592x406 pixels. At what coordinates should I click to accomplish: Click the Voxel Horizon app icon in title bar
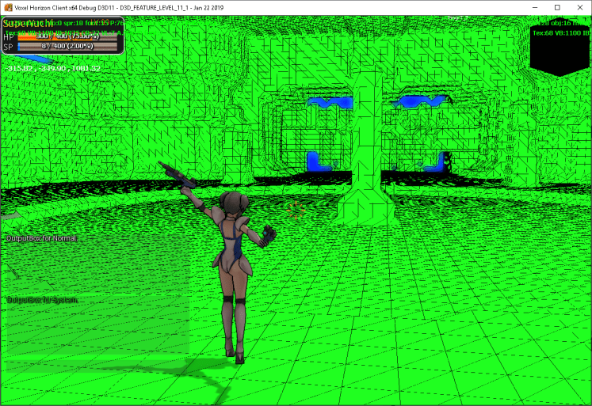click(8, 7)
